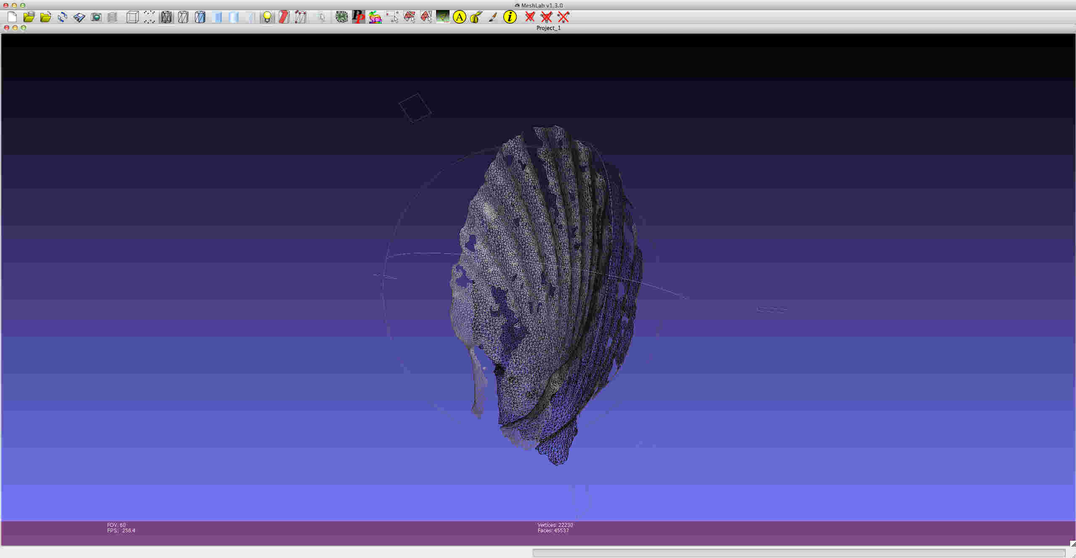Select flat shading mode

[x=217, y=17]
